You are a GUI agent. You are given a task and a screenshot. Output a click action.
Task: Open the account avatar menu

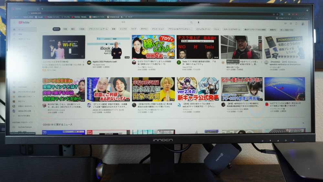[x=303, y=23]
